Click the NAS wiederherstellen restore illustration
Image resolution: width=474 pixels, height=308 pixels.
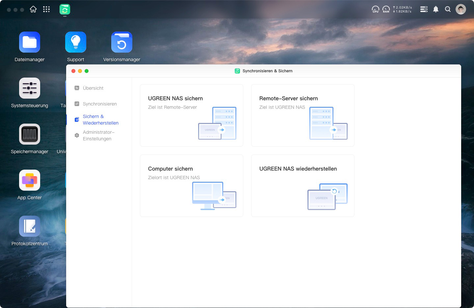coord(328,197)
